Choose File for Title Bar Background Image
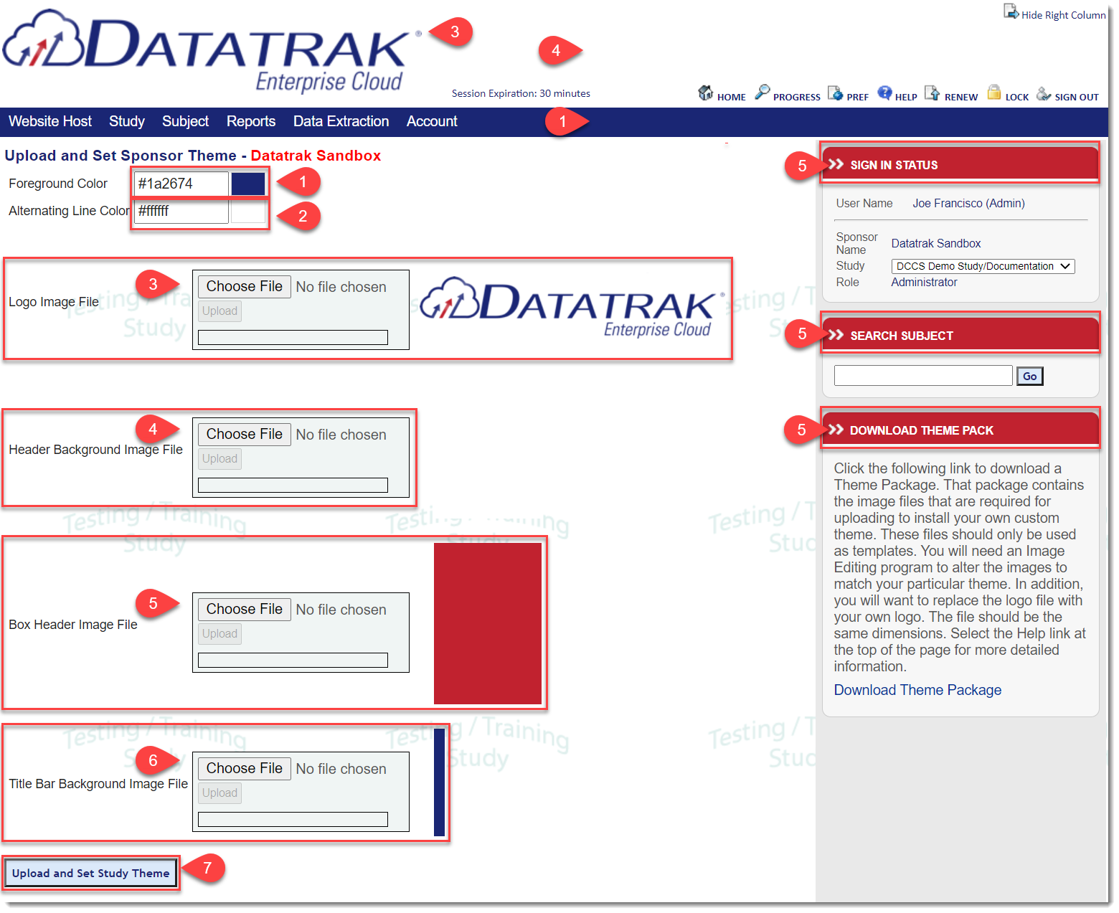Screen dimensions: 1119x913 (x=245, y=768)
